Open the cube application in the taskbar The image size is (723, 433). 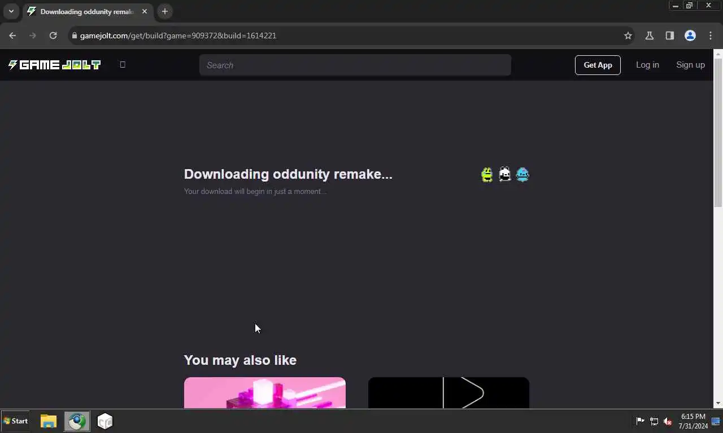[x=105, y=421]
